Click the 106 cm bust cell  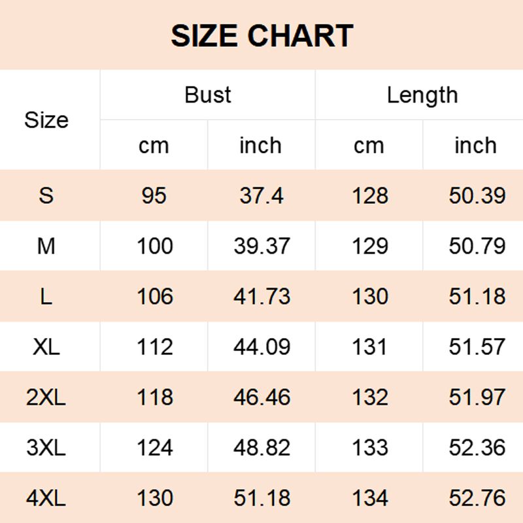click(x=155, y=296)
